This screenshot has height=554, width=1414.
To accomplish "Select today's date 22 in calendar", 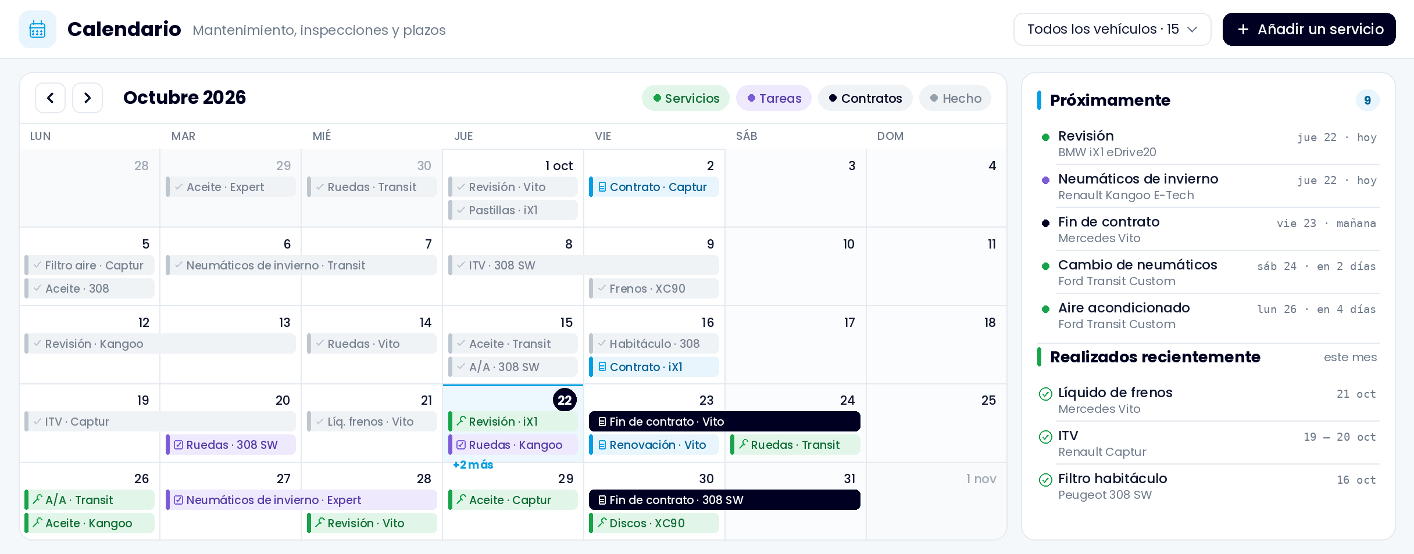I will [565, 400].
